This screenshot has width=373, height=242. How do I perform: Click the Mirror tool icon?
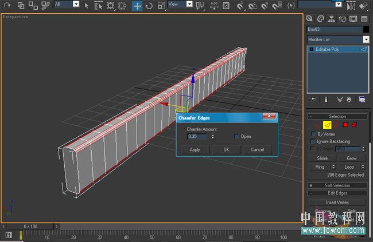pyautogui.click(x=351, y=6)
